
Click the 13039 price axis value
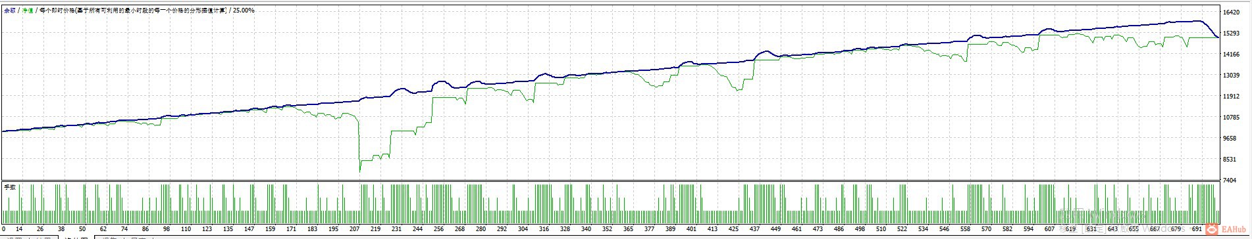pyautogui.click(x=1232, y=75)
